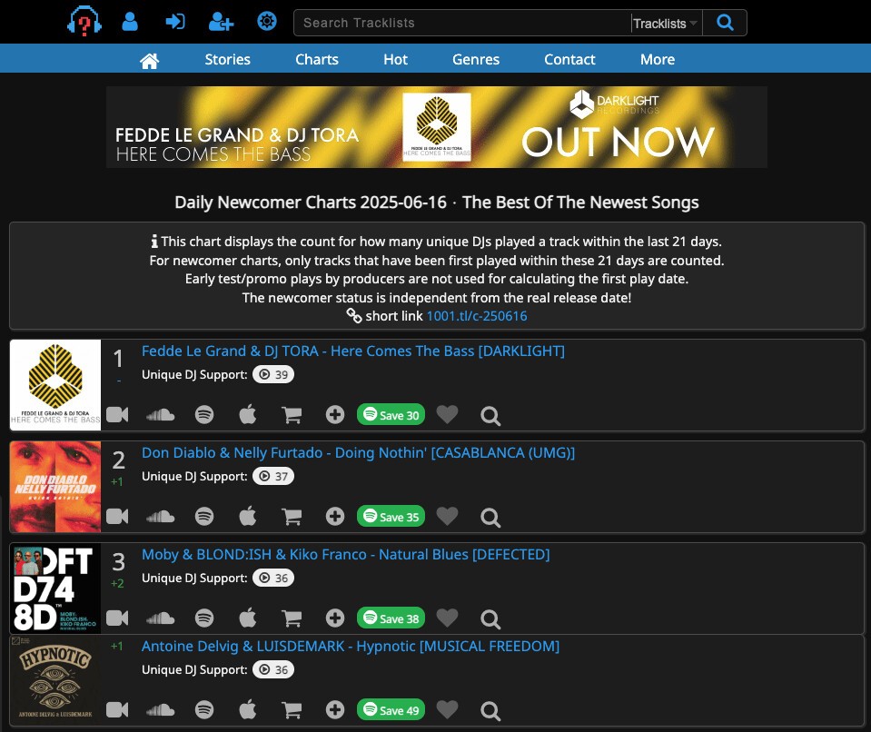Image resolution: width=871 pixels, height=732 pixels.
Task: Open Apple Music icon for Hypnotic track
Action: (x=248, y=709)
